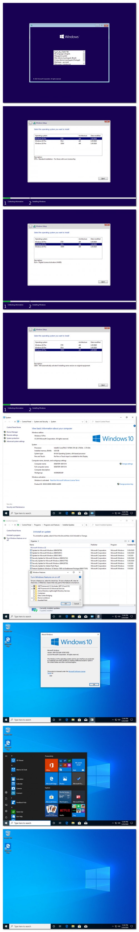Click help icon in Windows Features dialog
The image size is (139, 932).
(80, 577)
